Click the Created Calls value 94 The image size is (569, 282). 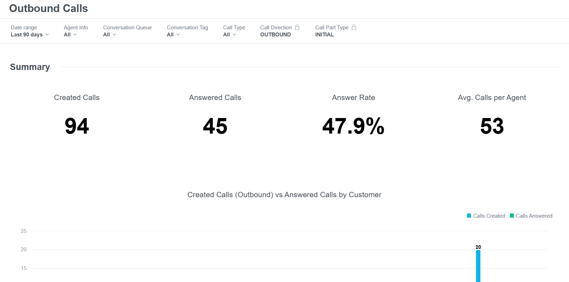77,126
